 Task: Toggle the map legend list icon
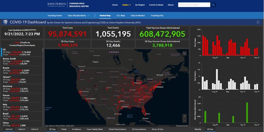(184, 53)
